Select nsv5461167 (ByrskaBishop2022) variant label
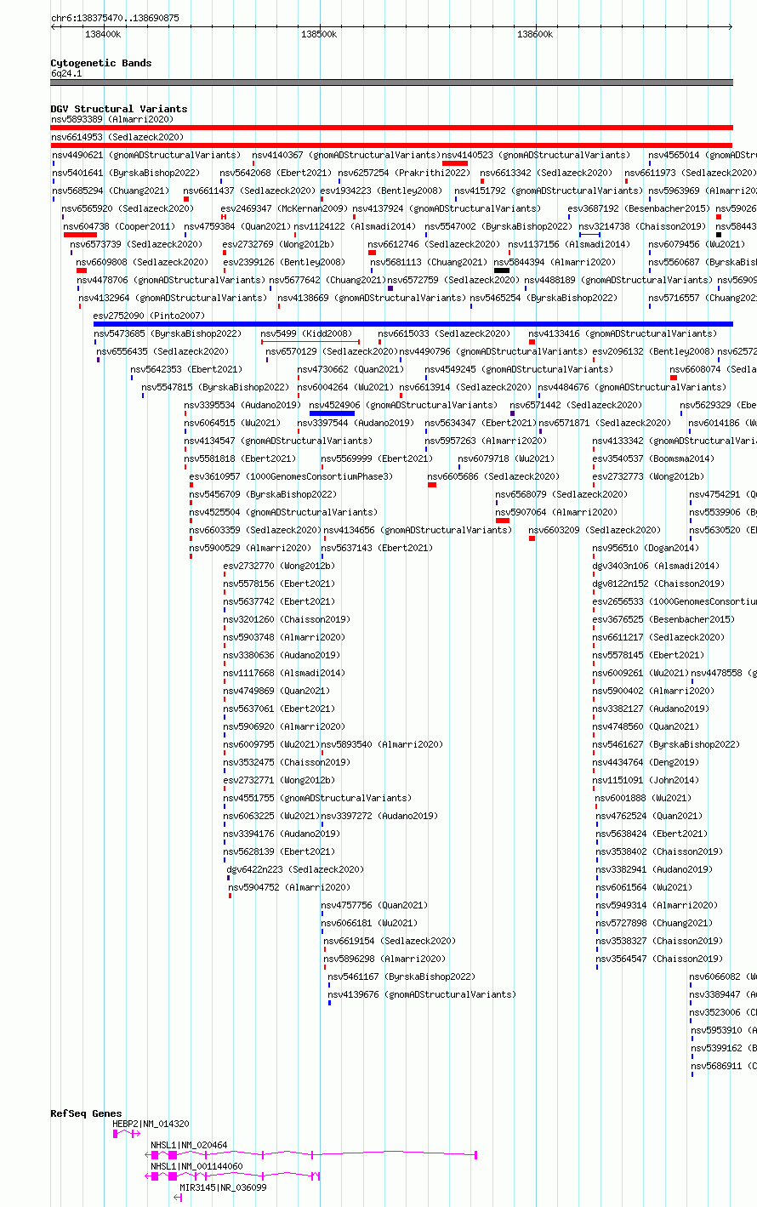The image size is (757, 1207). (401, 976)
